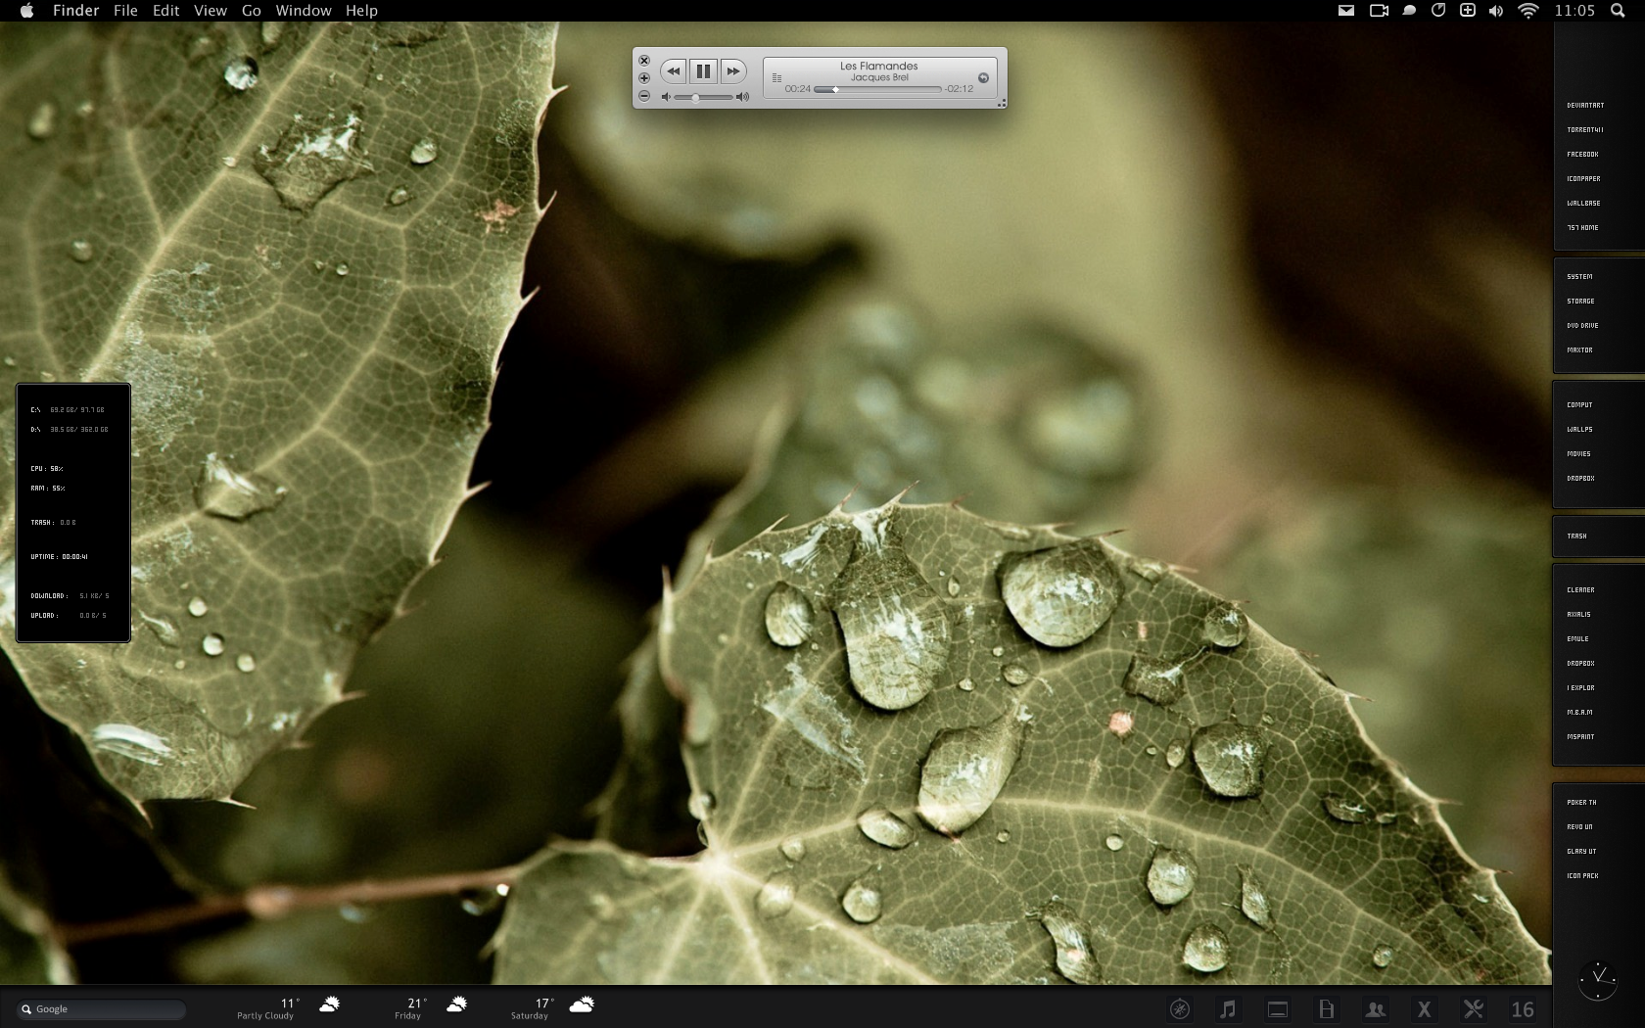This screenshot has width=1645, height=1028.
Task: Launch the MSPAINT shortcut
Action: tap(1580, 737)
